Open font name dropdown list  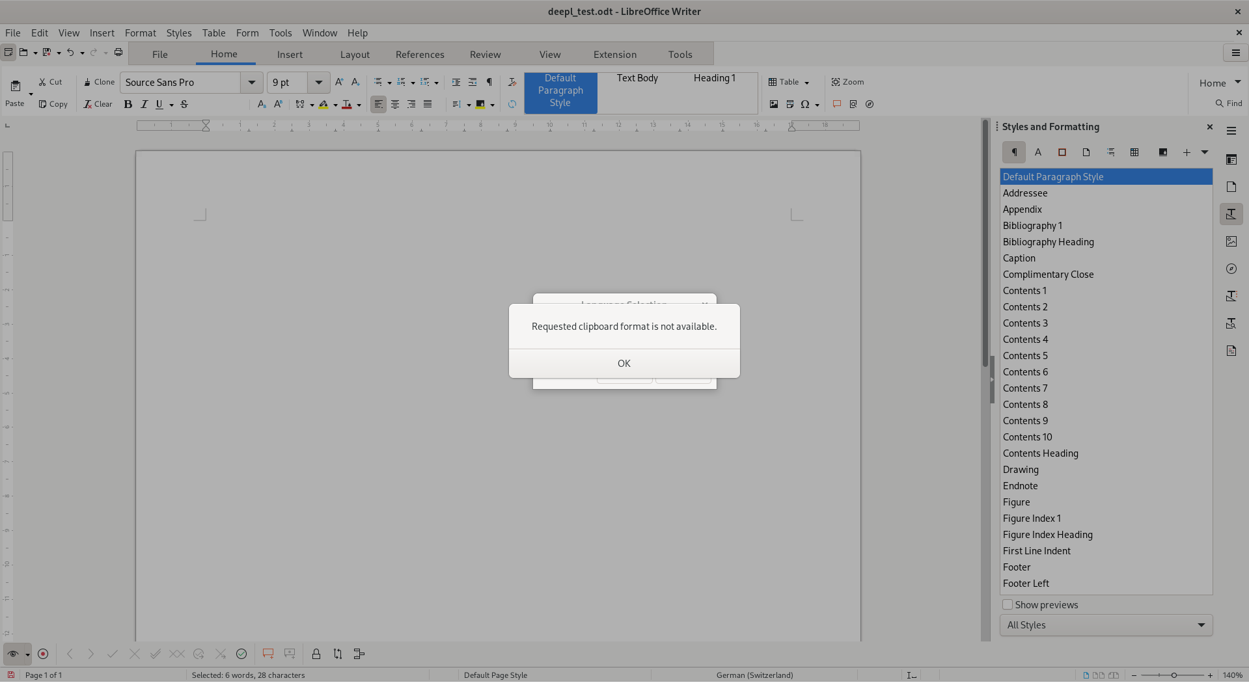click(x=252, y=83)
